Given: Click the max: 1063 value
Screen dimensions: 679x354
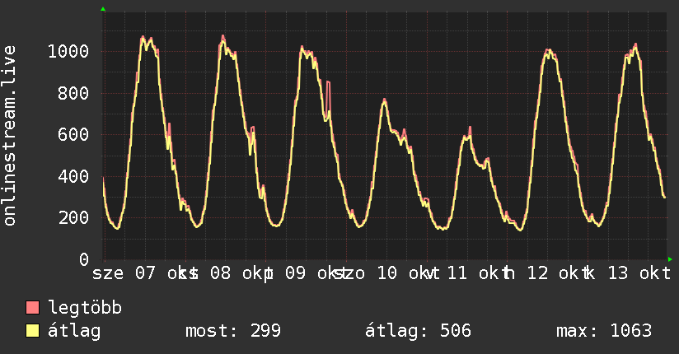Looking at the screenshot, I should click(x=604, y=331).
